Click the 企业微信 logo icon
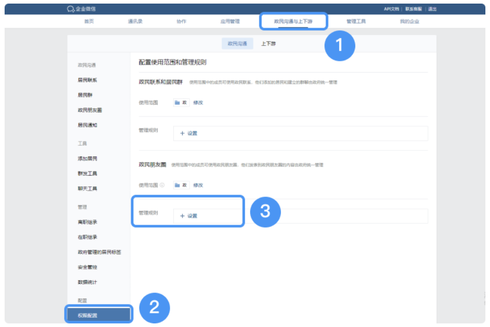Viewport: 490px width, 327px height. point(70,9)
